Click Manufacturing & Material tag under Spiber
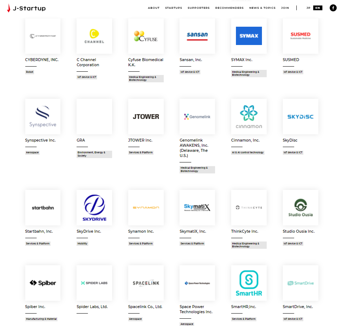The width and height of the screenshot is (344, 326). [x=41, y=319]
